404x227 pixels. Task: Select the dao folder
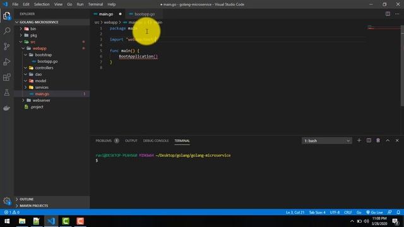(39, 74)
